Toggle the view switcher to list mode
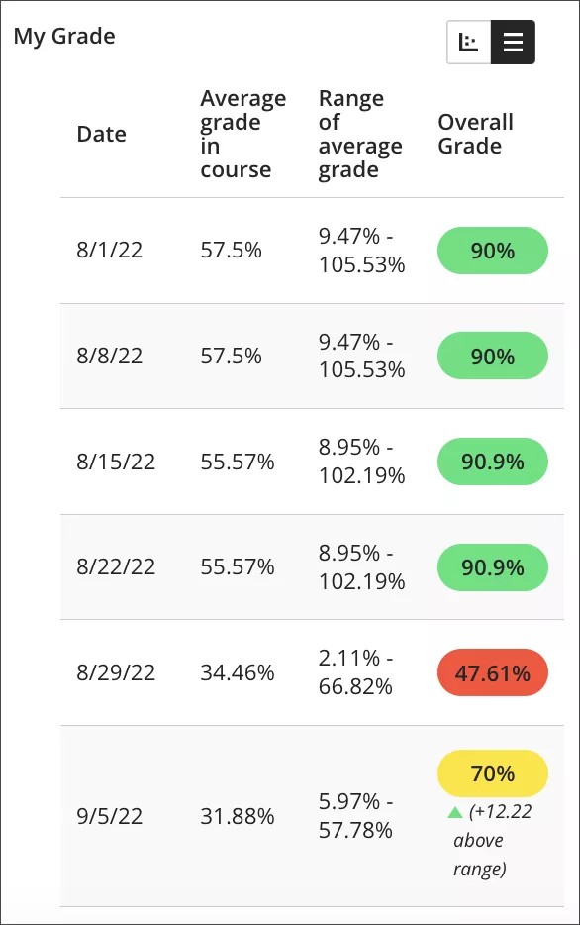 [512, 42]
